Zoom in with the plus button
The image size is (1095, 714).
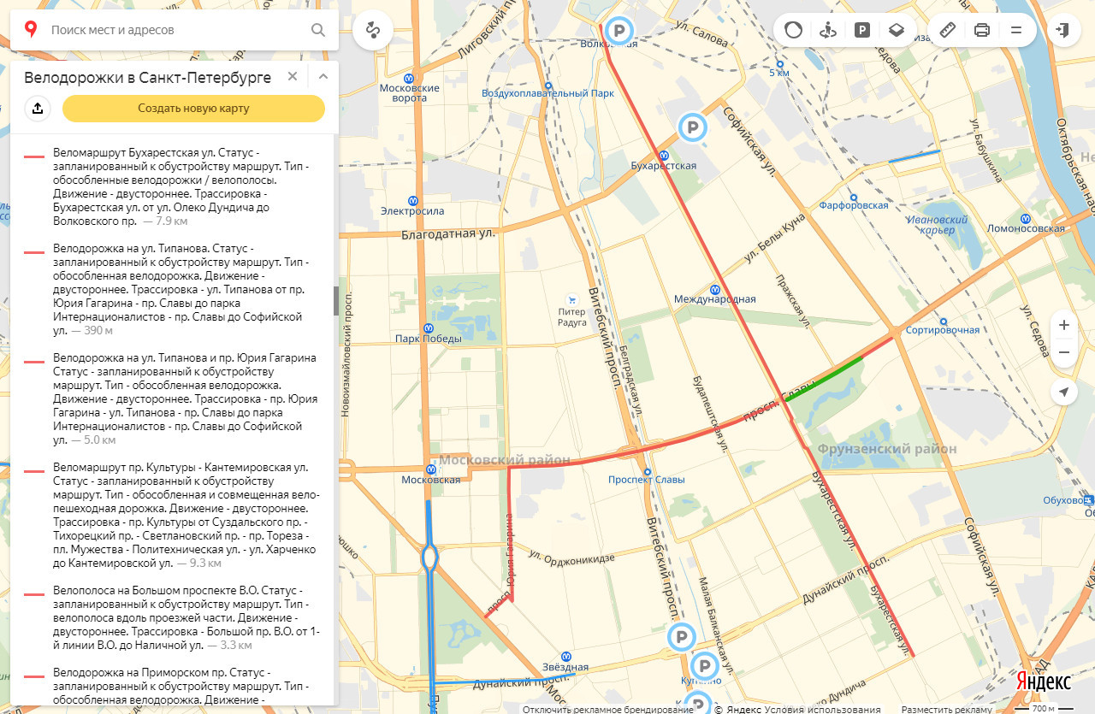click(x=1063, y=325)
